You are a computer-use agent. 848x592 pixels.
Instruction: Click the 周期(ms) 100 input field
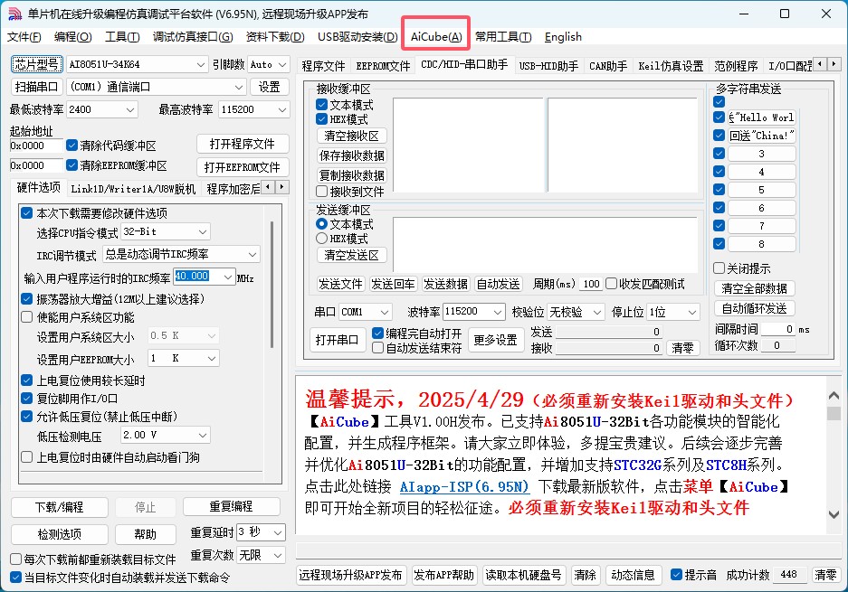click(591, 284)
